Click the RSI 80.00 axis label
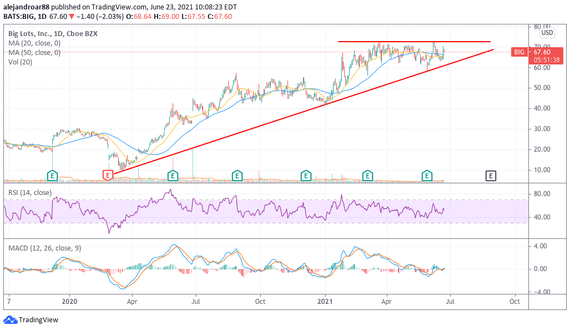570x330 pixels. click(542, 194)
